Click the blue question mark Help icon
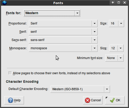 click(x=11, y=100)
